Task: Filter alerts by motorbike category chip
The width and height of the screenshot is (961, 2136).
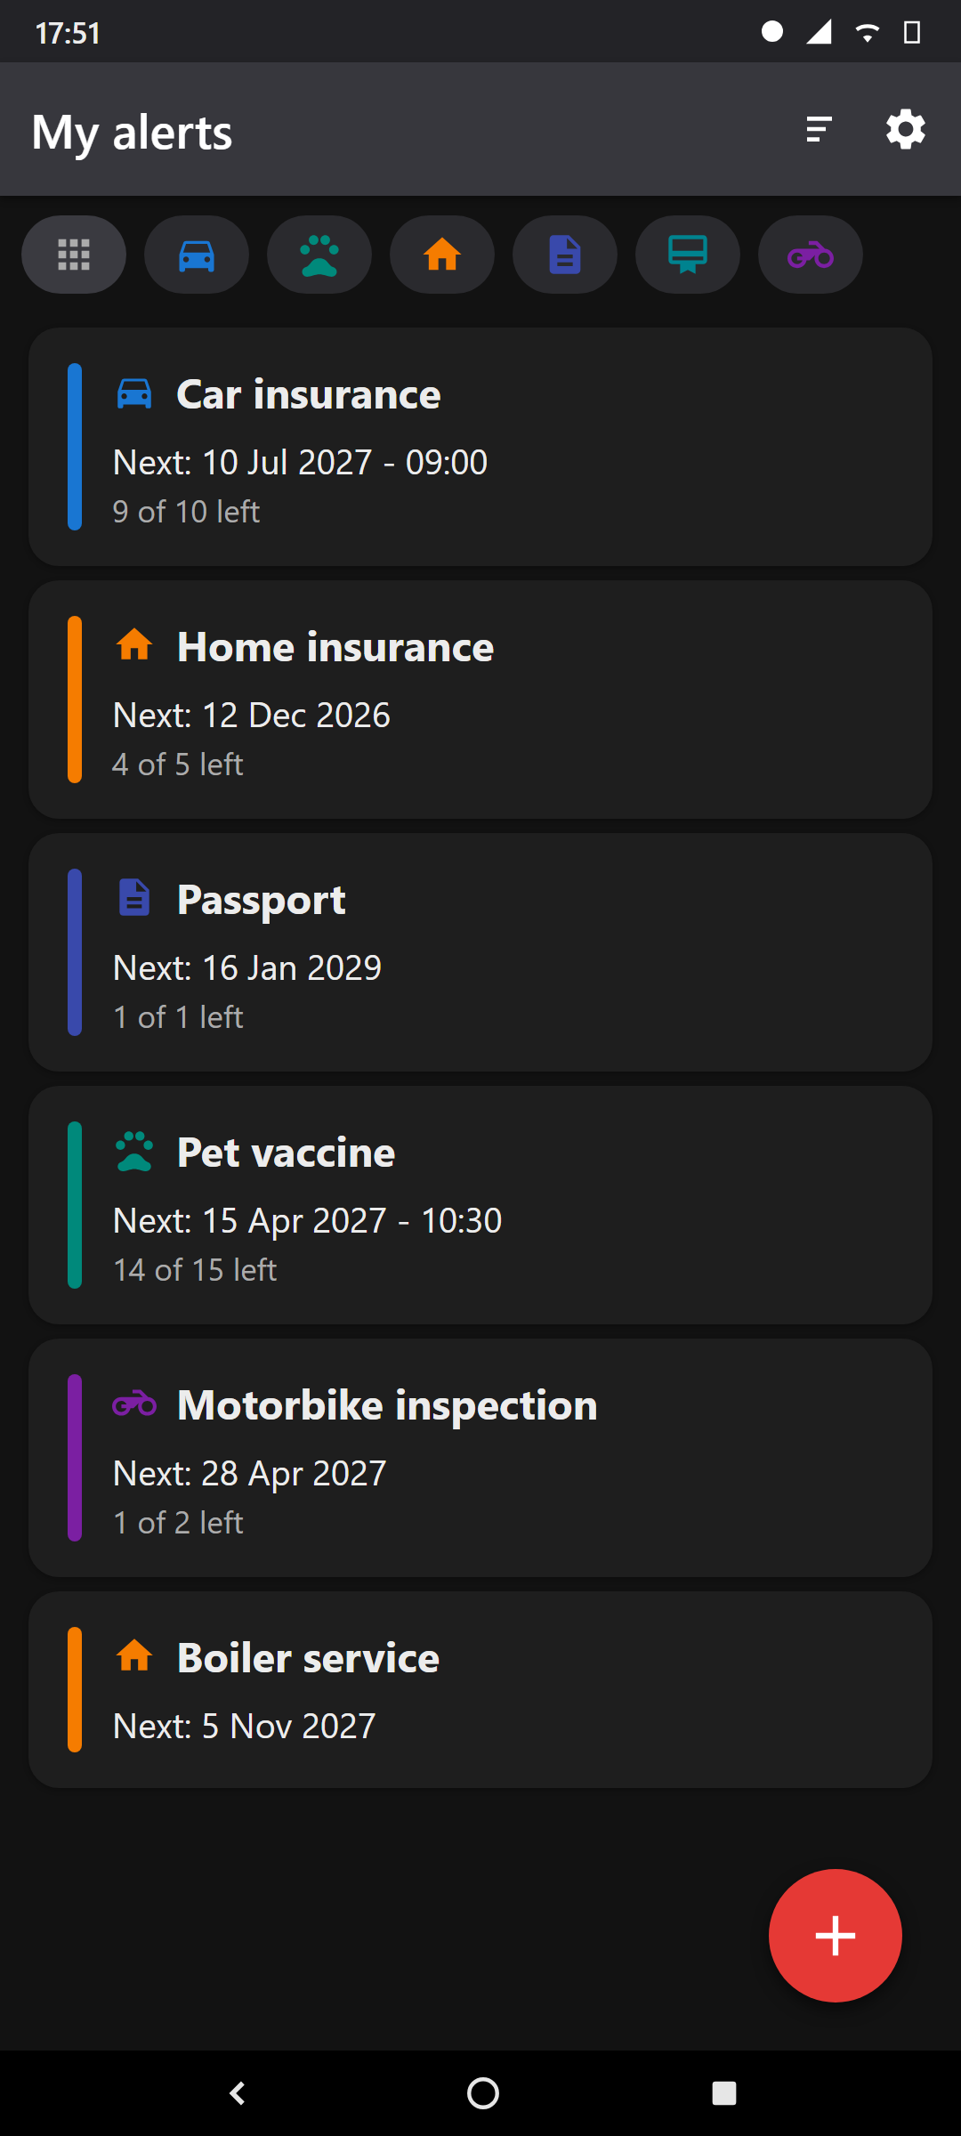Action: point(811,255)
